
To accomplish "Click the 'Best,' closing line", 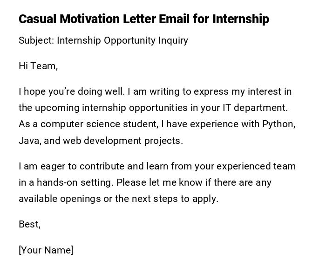I will coord(29,224).
